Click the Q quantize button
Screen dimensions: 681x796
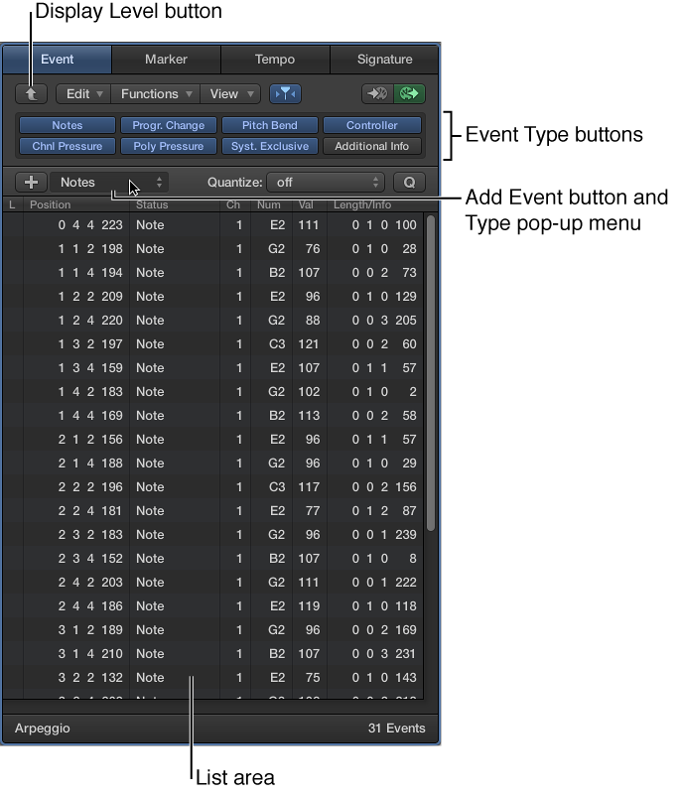pos(409,183)
